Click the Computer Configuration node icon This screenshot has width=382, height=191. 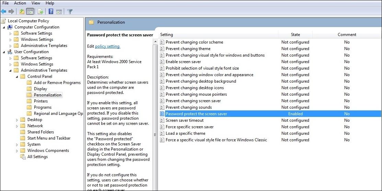(10, 27)
